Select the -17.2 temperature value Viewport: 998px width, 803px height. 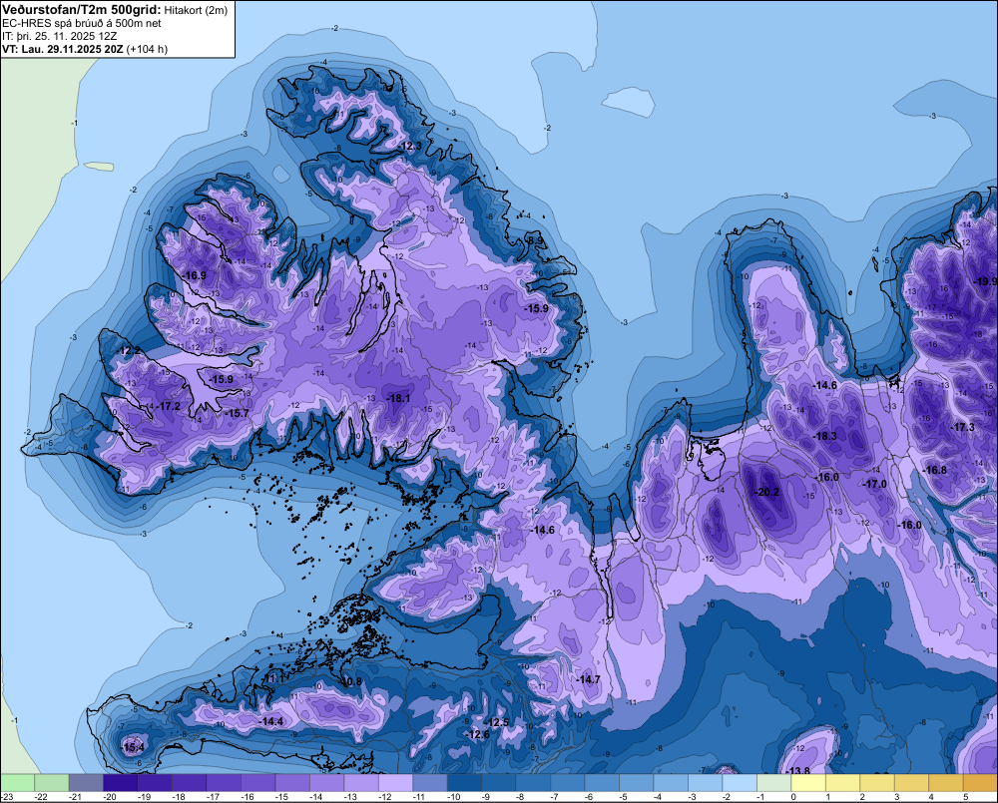[169, 407]
